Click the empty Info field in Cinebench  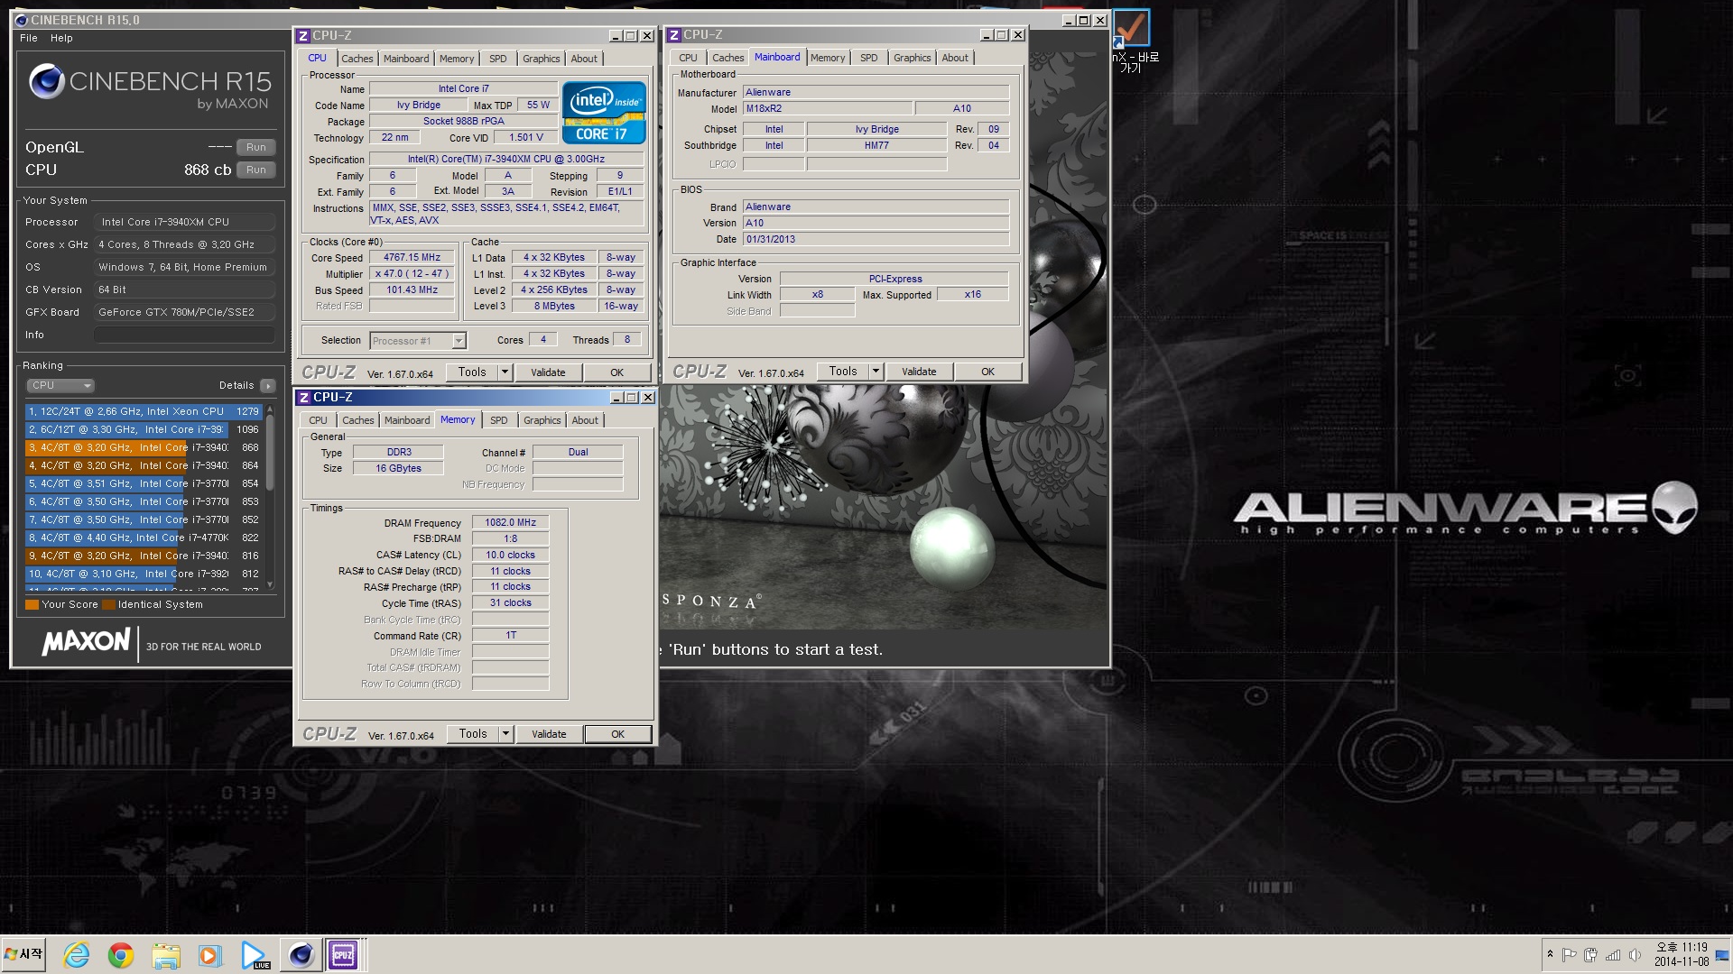coord(185,335)
